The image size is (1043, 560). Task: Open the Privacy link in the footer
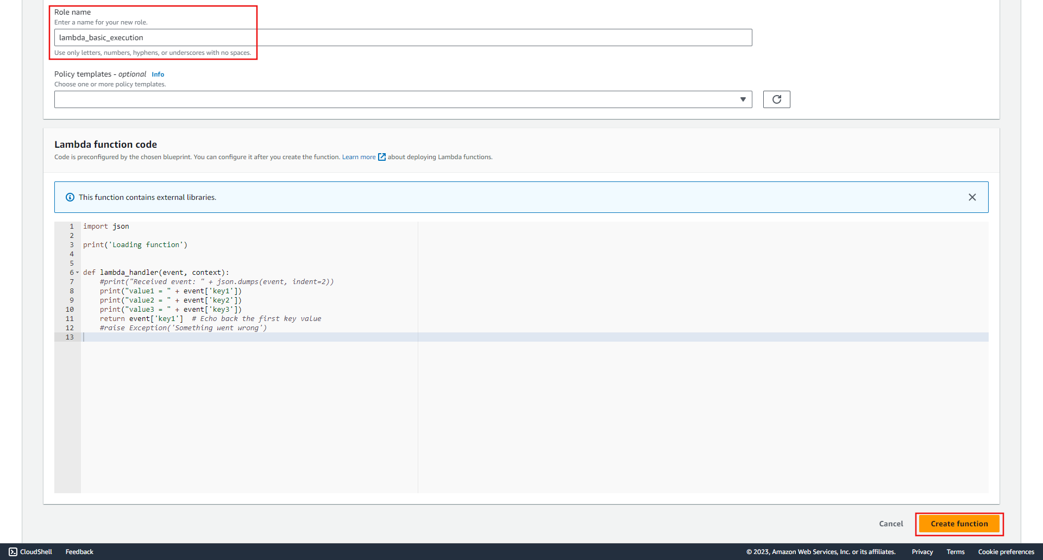click(922, 551)
